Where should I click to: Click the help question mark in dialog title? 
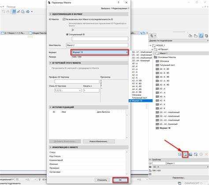coord(119,2)
